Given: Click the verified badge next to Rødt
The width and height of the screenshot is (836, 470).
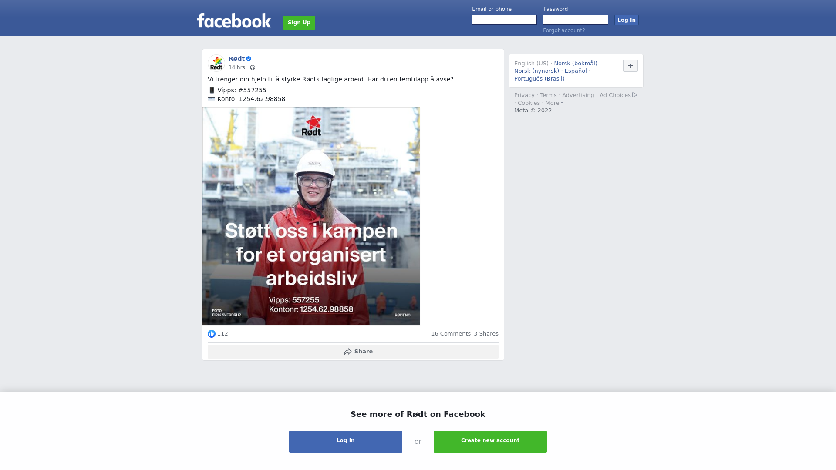Looking at the screenshot, I should (249, 59).
